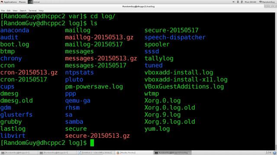This screenshot has width=277, height=155.
Task: Click the workspace switcher in bottom panel
Action: click(x=268, y=152)
